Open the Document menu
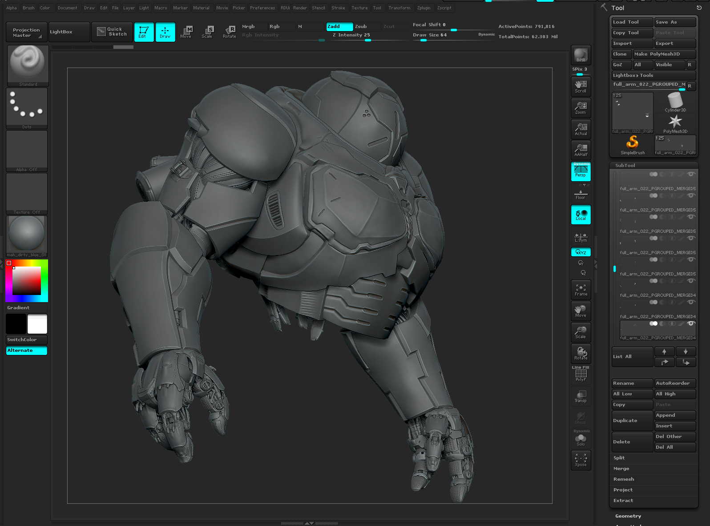The width and height of the screenshot is (710, 526). pos(68,8)
